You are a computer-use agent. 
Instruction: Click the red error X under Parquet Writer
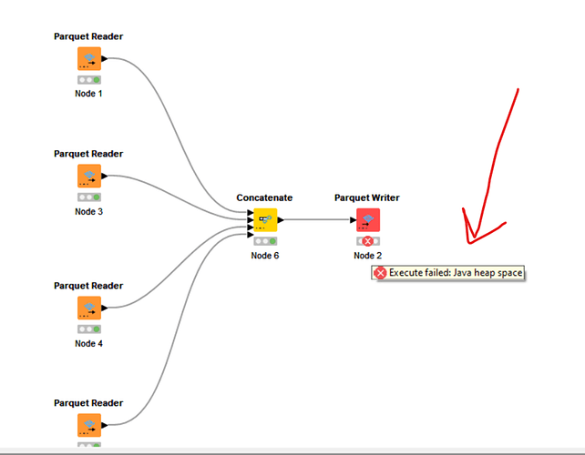[x=367, y=241]
